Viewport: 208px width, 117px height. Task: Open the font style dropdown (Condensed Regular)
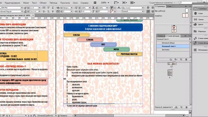(x=22, y=11)
